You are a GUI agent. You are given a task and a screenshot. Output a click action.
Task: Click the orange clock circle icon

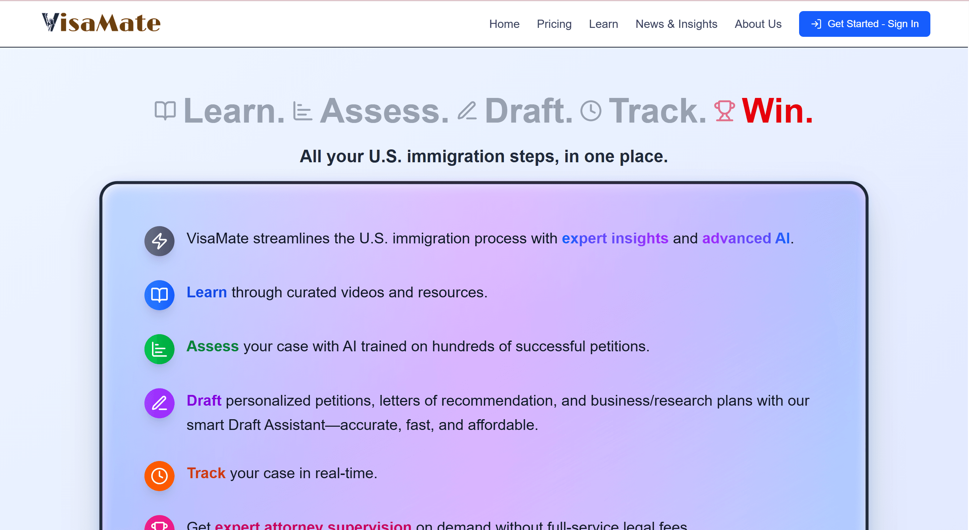click(x=160, y=476)
